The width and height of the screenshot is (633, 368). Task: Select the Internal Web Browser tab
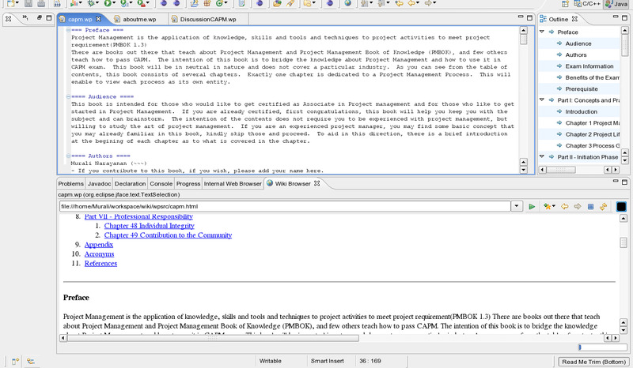pos(232,183)
